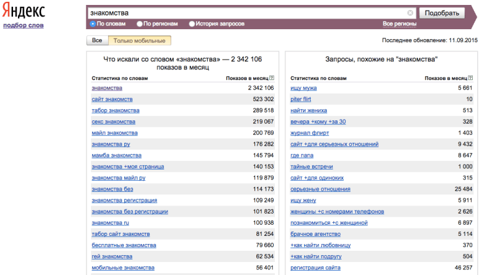Open the подбор слов link
The height and width of the screenshot is (275, 479).
pyautogui.click(x=23, y=25)
